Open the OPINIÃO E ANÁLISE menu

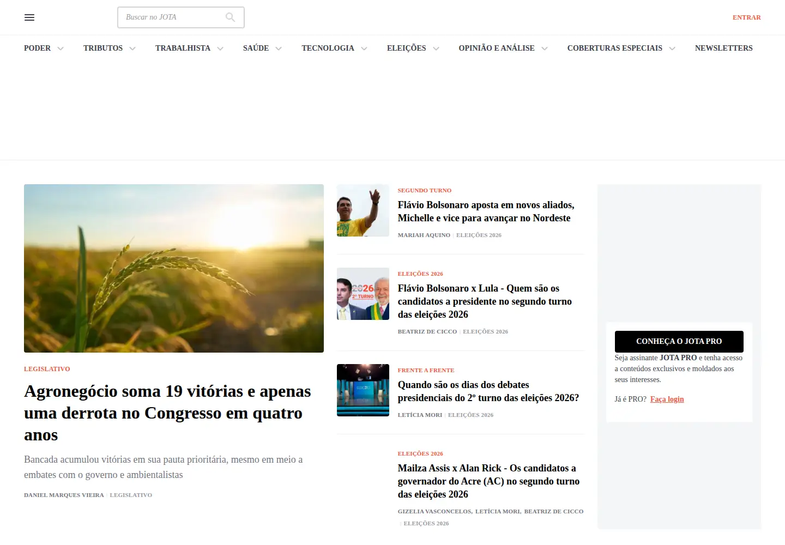coord(497,48)
